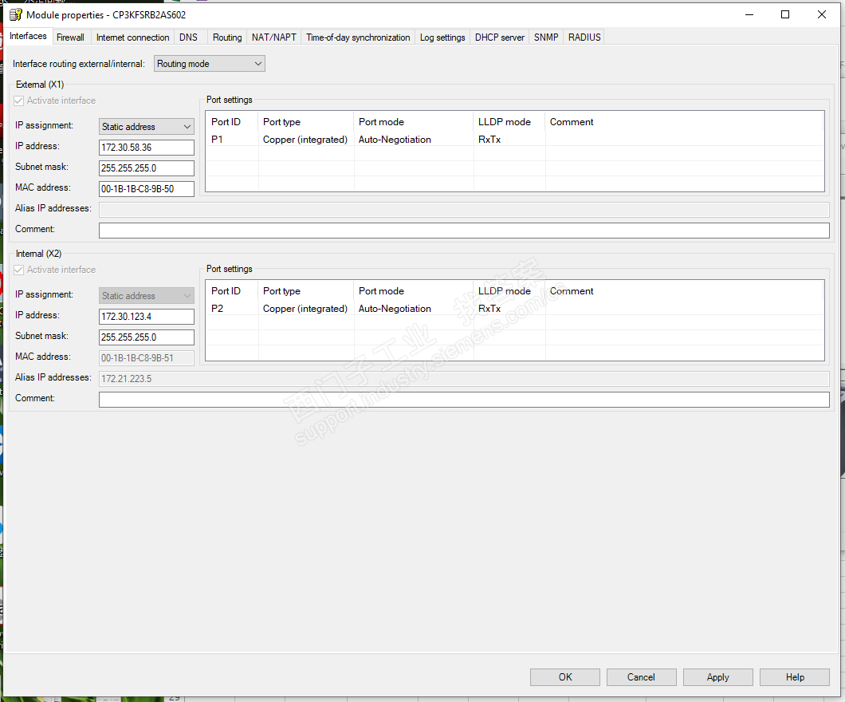Switch to the RADIUS tab
Screen dimensions: 845x702
584,37
